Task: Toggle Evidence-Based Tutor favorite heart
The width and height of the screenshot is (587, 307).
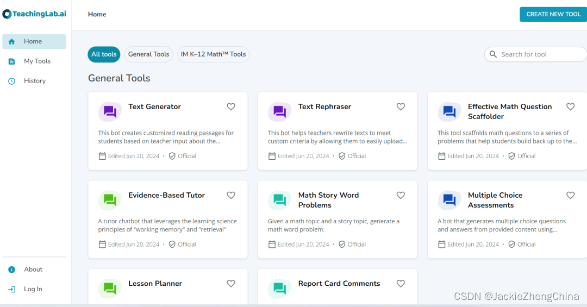Action: 231,195
